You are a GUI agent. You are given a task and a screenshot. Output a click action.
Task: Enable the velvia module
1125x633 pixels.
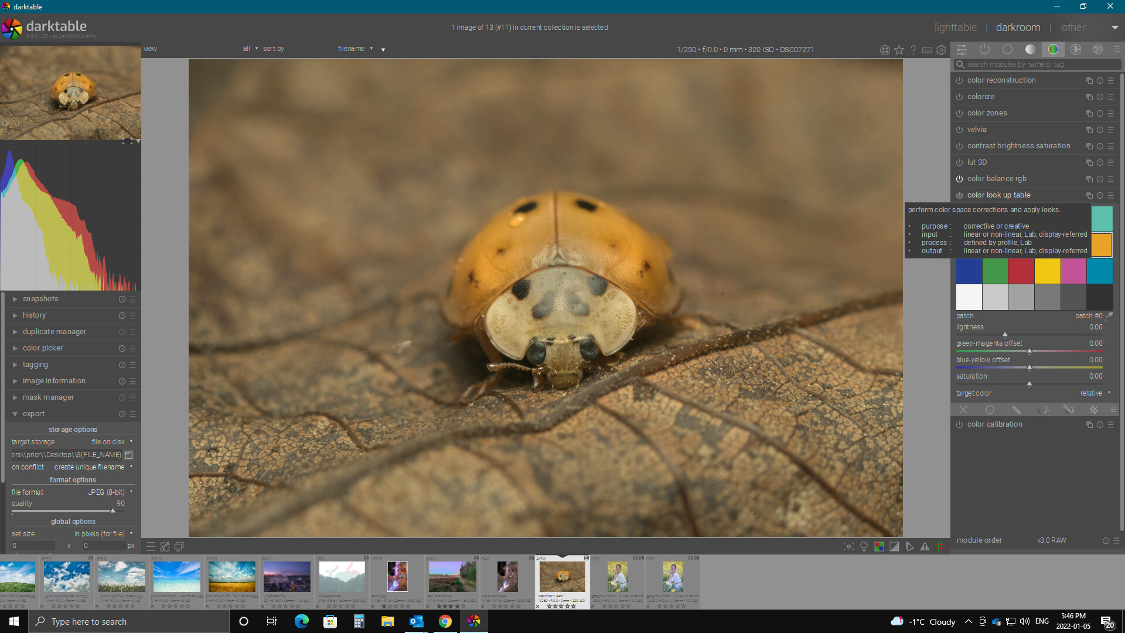(x=959, y=130)
